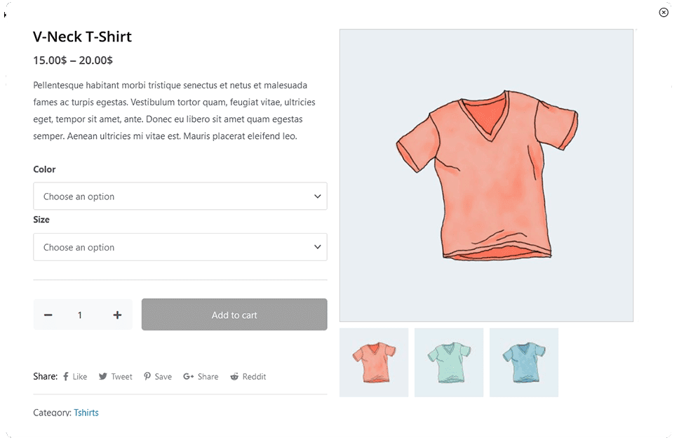The image size is (679, 440).
Task: Click the quantity number field
Action: point(80,315)
